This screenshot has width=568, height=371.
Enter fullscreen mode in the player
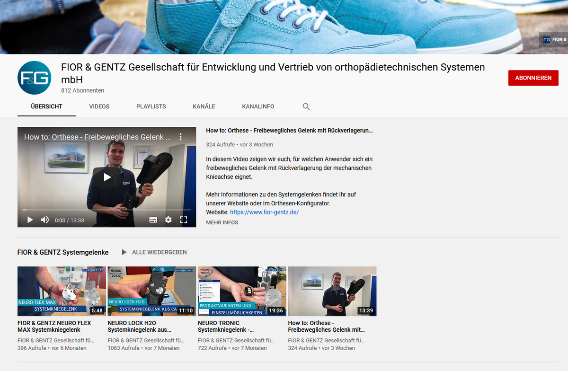[x=184, y=220]
